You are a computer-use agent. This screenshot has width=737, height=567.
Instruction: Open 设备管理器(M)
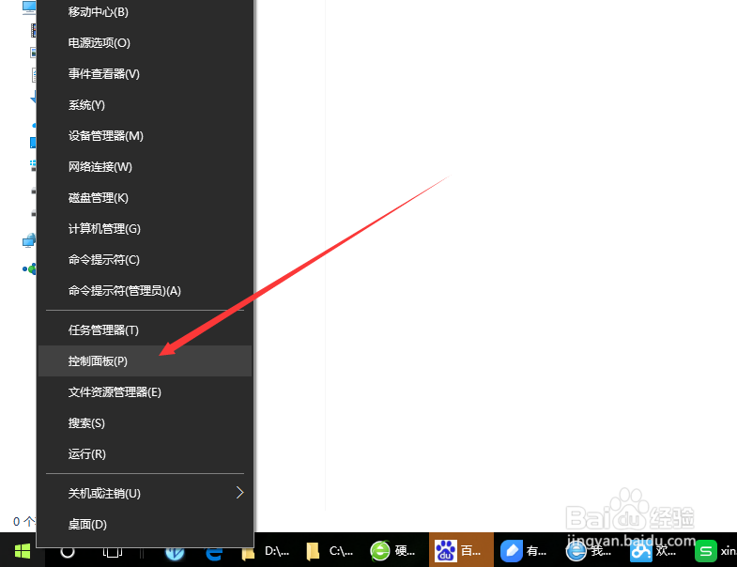click(145, 136)
